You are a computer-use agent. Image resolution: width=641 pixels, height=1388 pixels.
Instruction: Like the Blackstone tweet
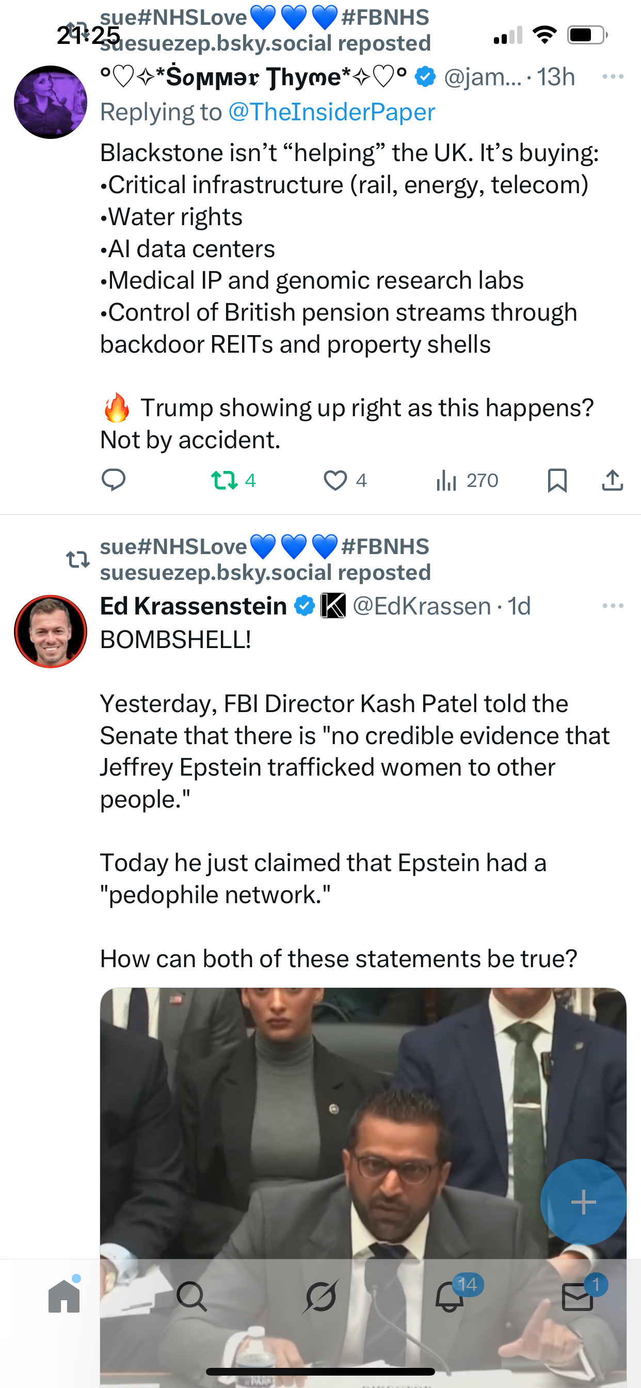(x=335, y=480)
